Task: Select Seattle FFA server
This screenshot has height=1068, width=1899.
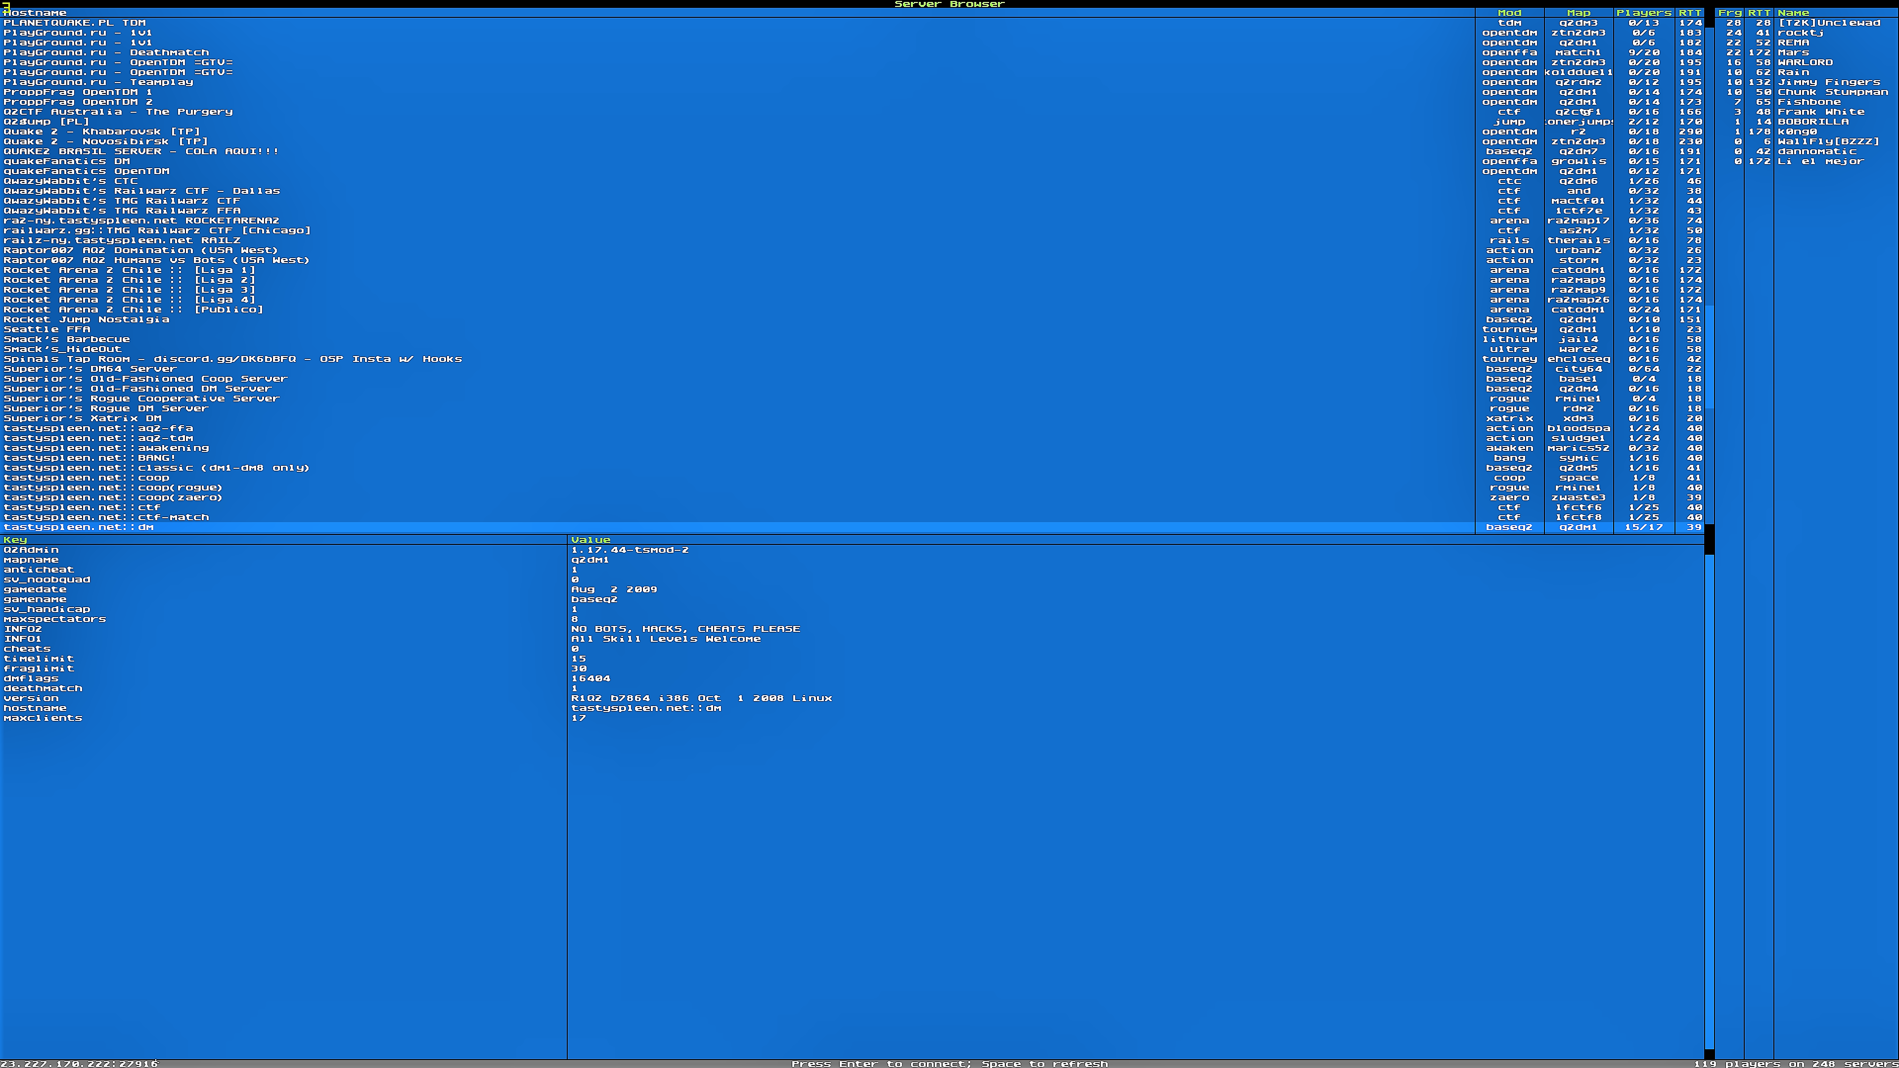Action: (852, 329)
